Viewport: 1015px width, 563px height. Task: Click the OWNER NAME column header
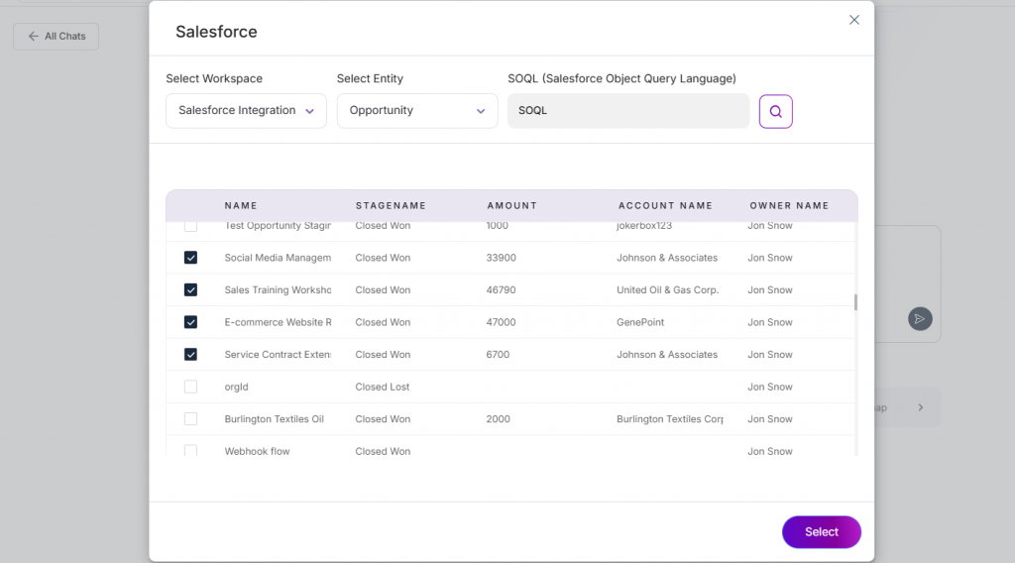(x=789, y=206)
